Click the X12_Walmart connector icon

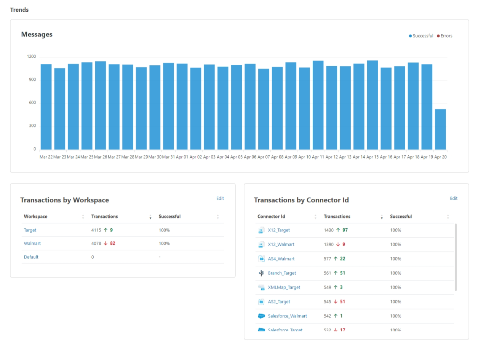(261, 244)
